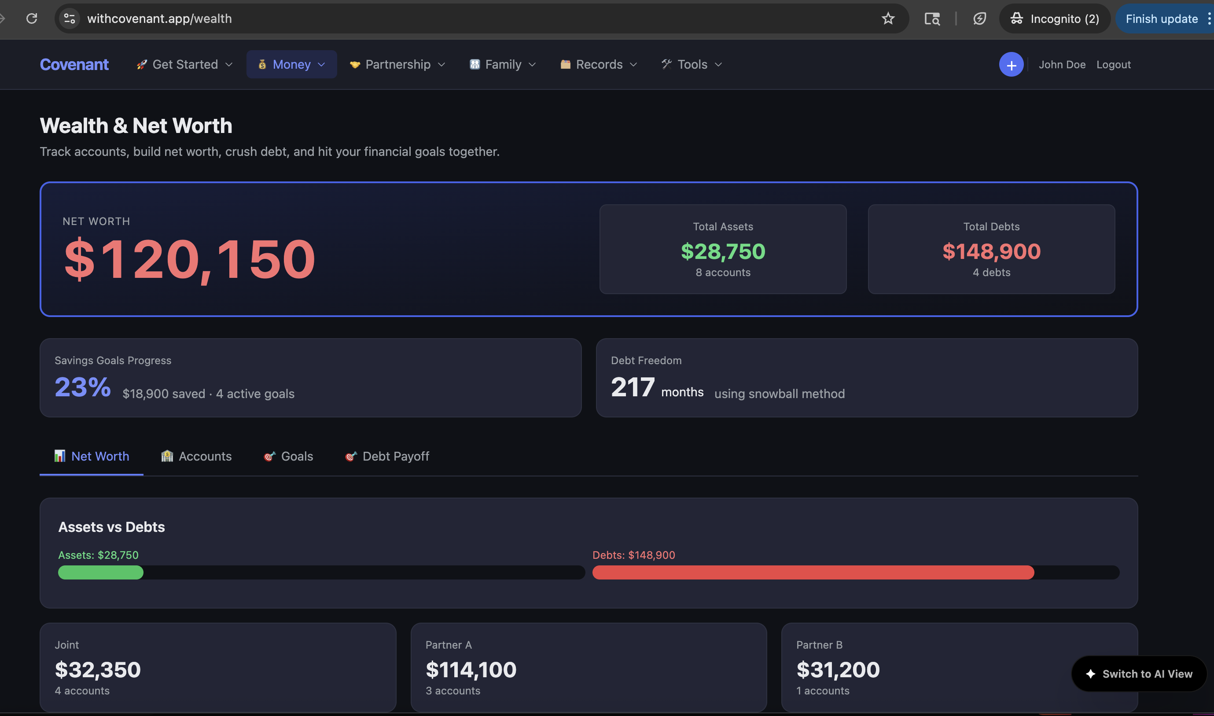Open site information icon in address bar
This screenshot has height=716, width=1214.
point(70,19)
